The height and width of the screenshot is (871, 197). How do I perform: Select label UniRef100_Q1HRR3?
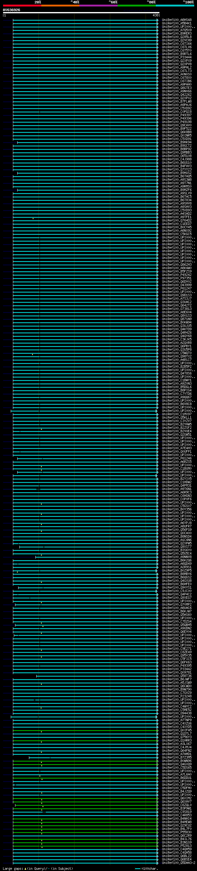click(x=177, y=741)
